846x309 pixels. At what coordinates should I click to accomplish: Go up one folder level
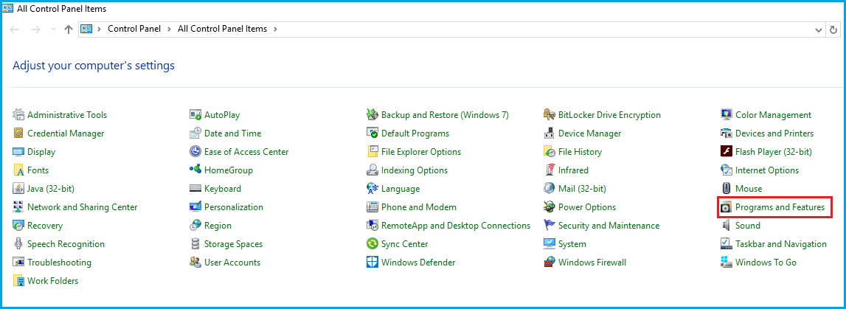pyautogui.click(x=69, y=29)
